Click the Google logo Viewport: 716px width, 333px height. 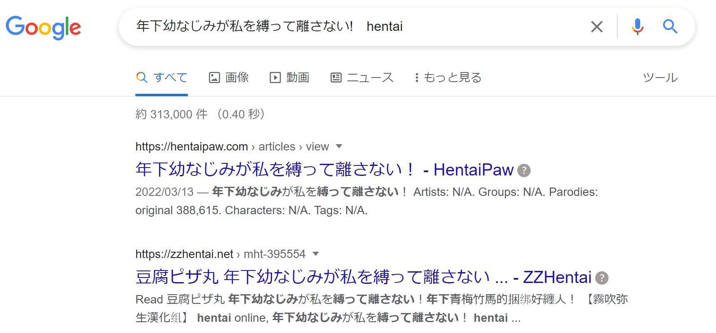pos(43,27)
